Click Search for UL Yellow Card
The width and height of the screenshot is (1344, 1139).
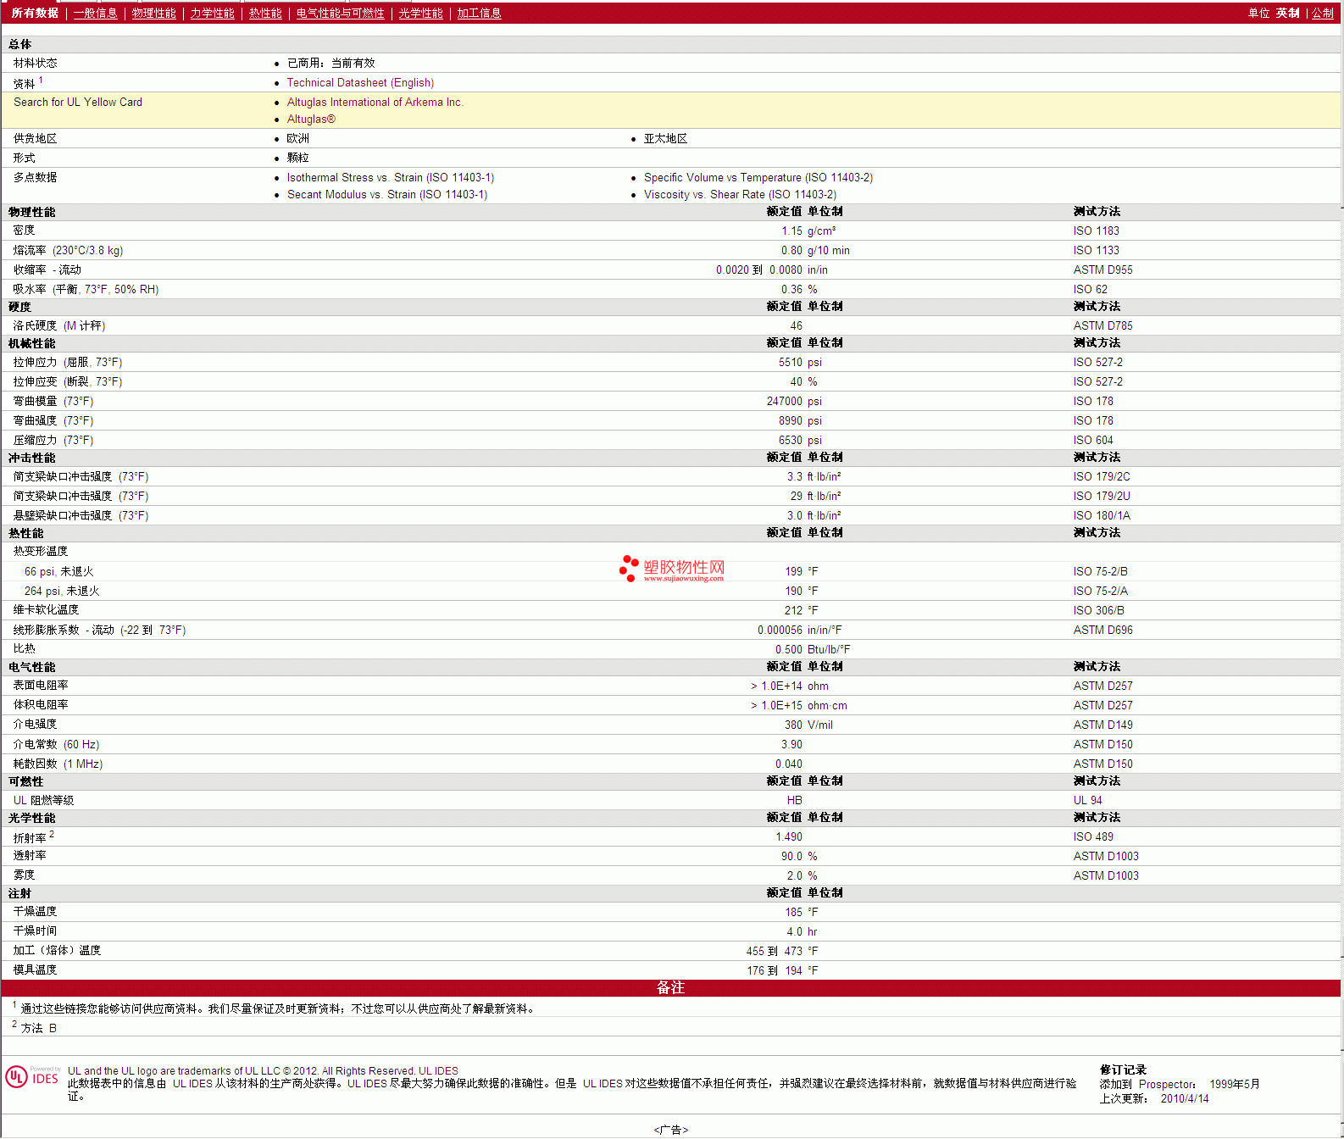tap(78, 103)
